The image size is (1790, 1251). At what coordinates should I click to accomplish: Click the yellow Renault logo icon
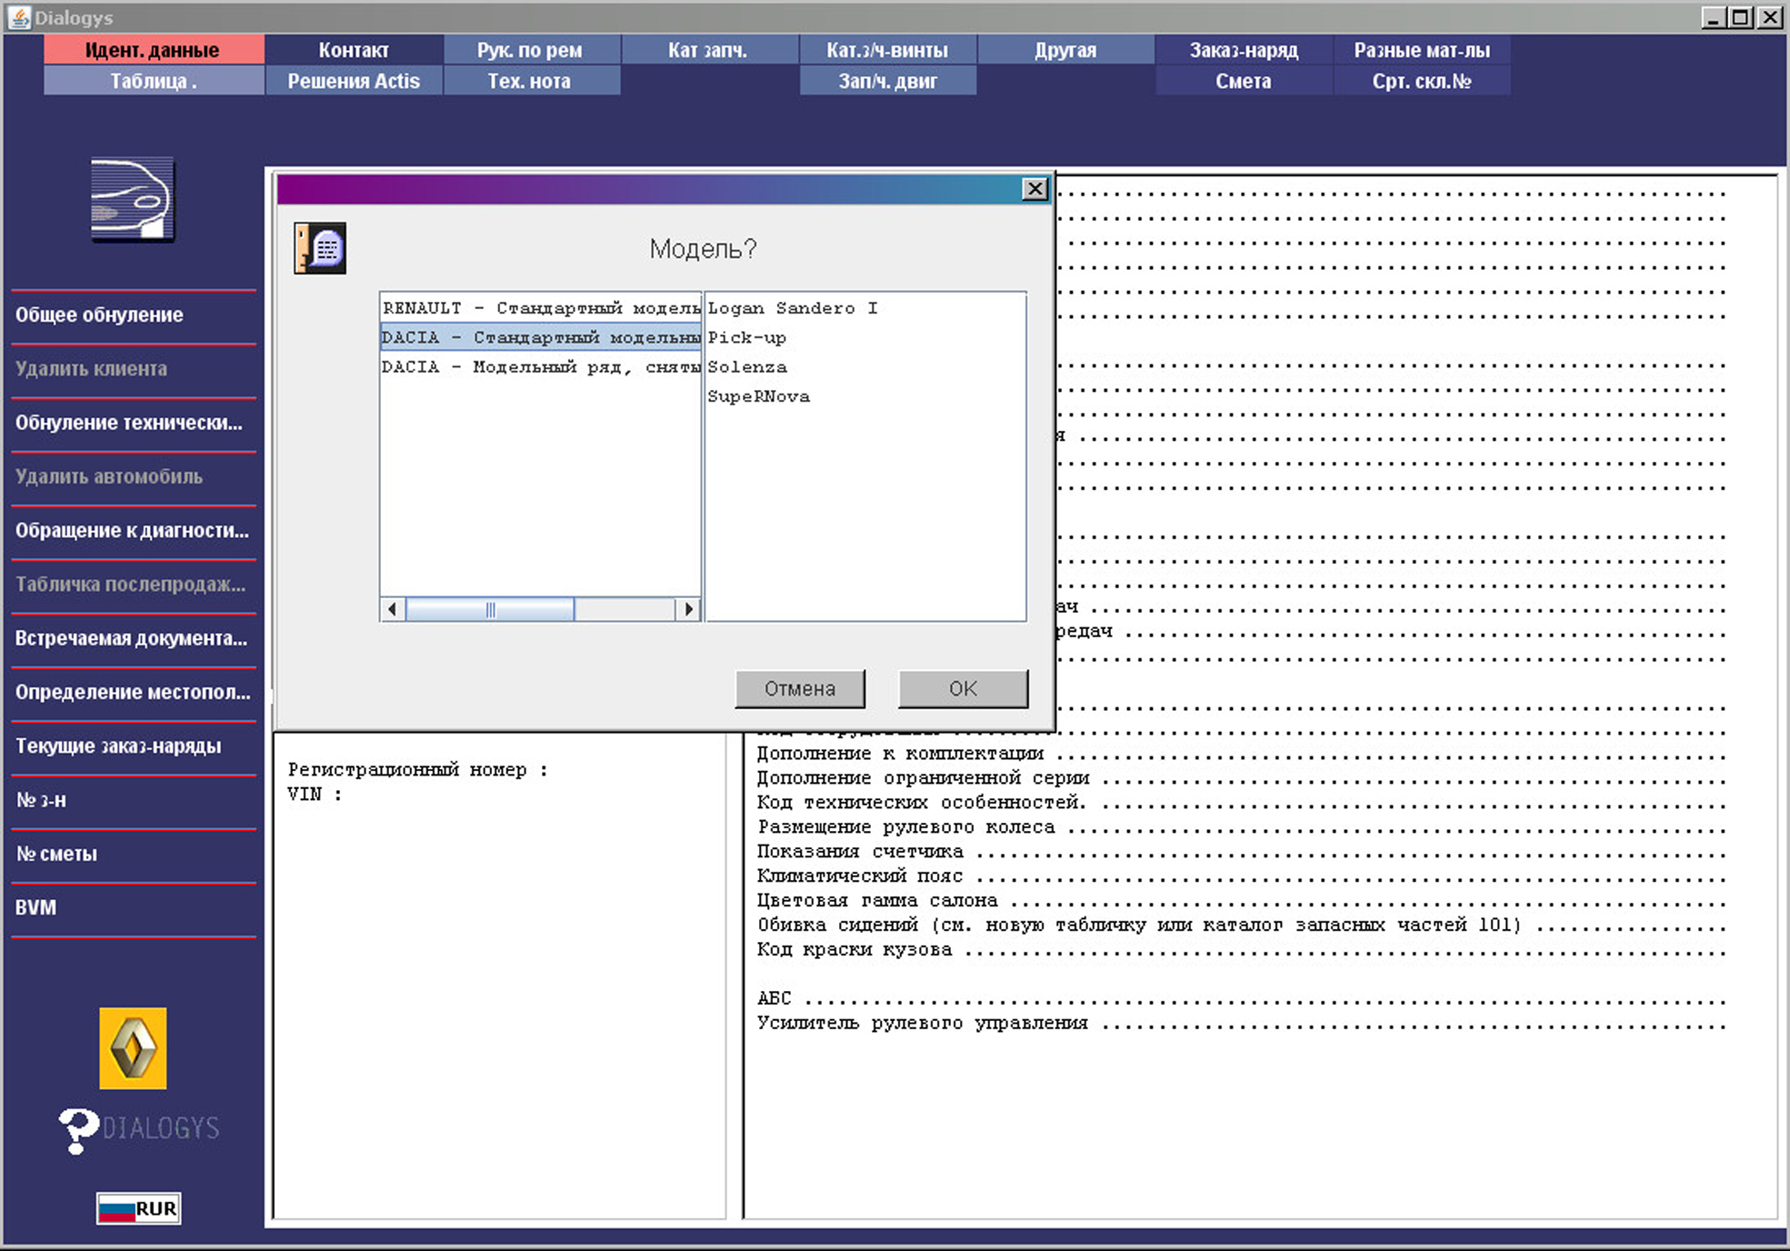pyautogui.click(x=133, y=1047)
